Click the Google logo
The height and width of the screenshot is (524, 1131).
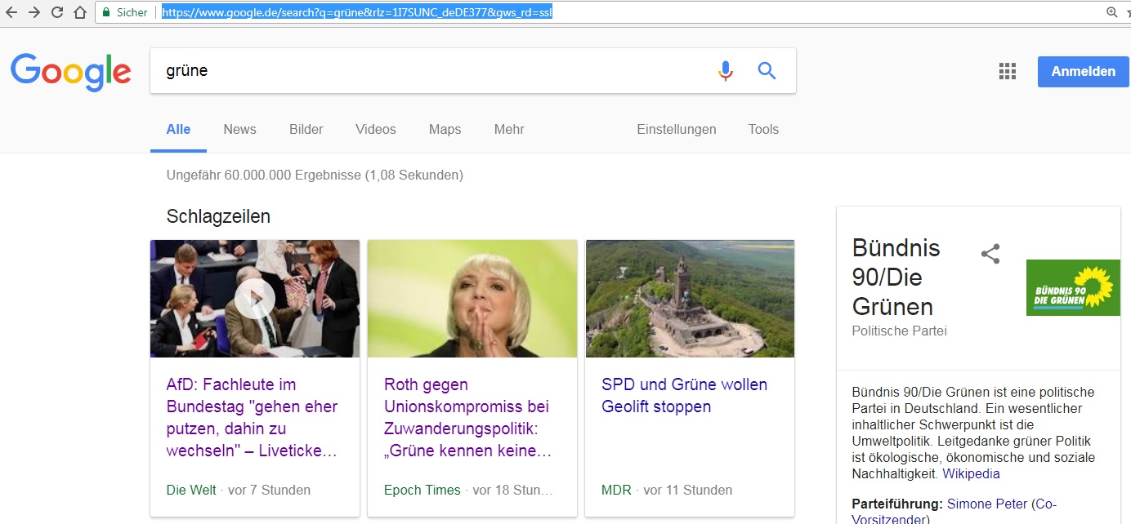pos(70,71)
